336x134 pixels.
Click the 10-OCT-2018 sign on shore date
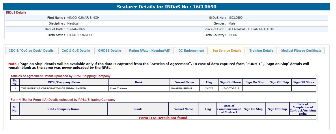(x=230, y=88)
